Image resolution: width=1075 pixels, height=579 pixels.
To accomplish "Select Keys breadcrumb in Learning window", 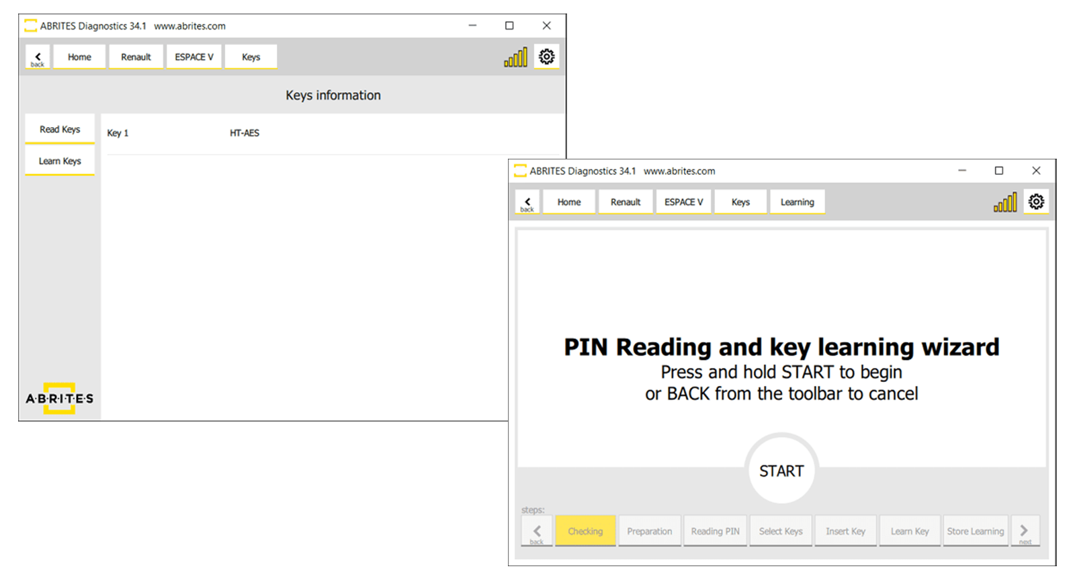I will 740,202.
